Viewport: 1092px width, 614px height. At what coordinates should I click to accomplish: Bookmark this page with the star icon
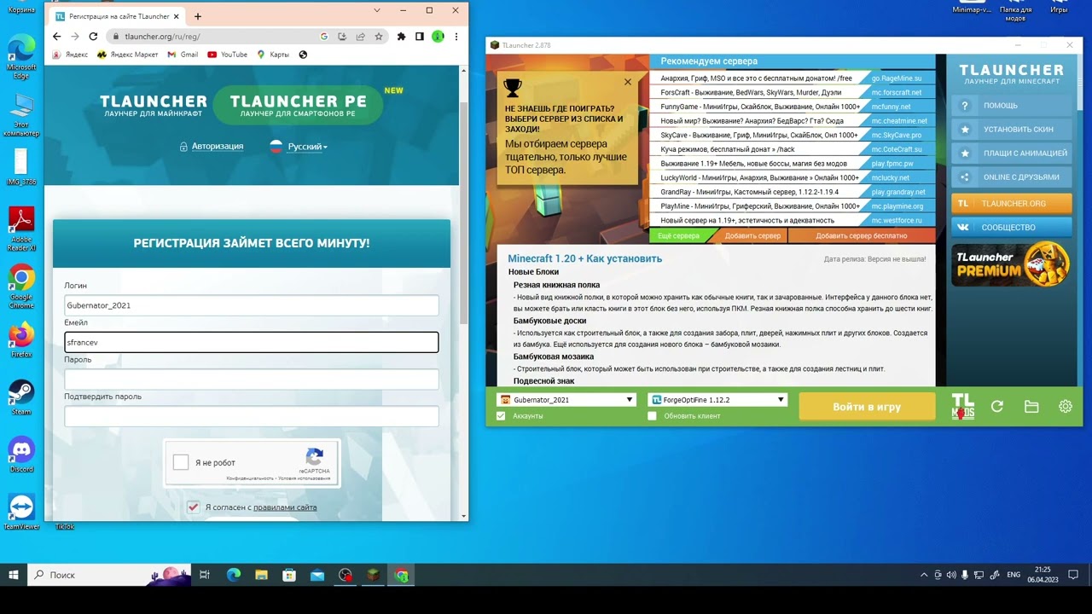pyautogui.click(x=379, y=37)
